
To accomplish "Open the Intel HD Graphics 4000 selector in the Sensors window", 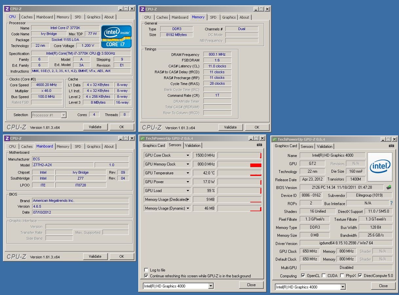I will pyautogui.click(x=211, y=286).
